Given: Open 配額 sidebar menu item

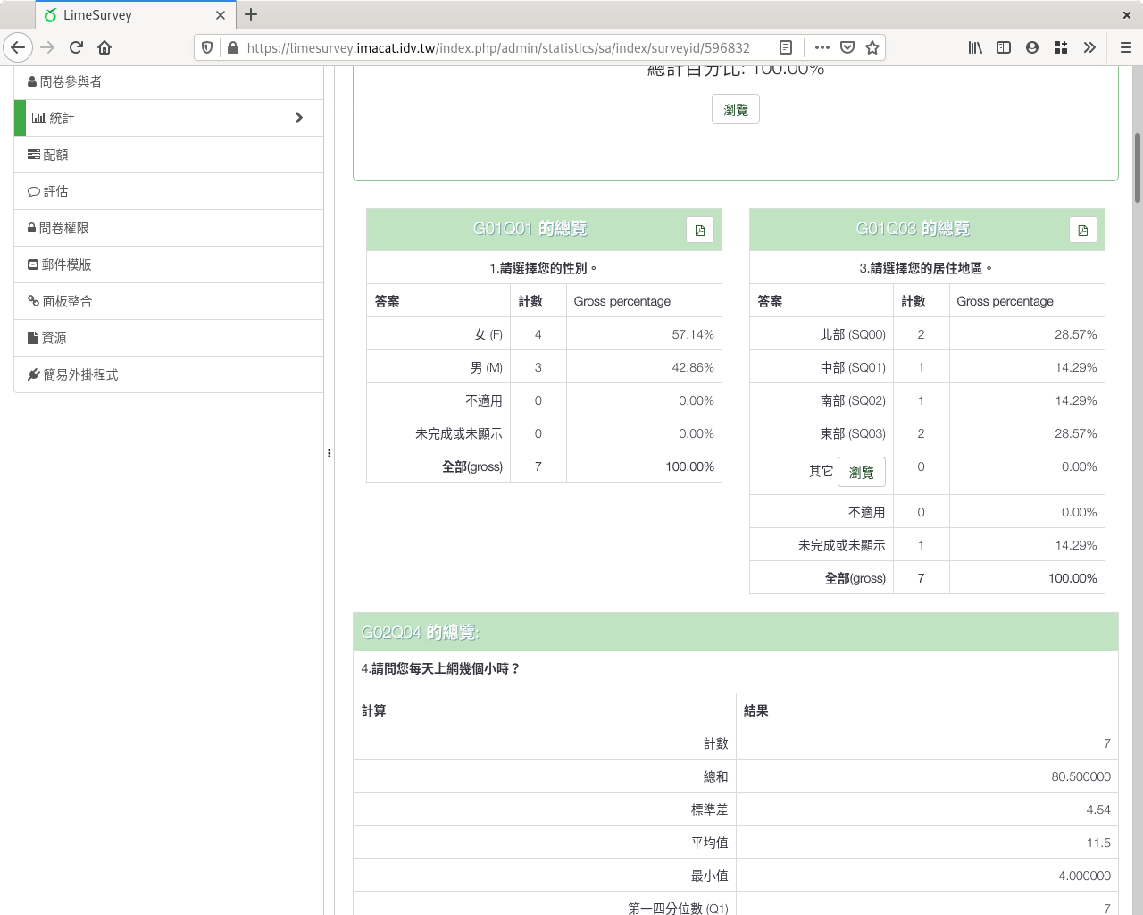Looking at the screenshot, I should tap(169, 155).
